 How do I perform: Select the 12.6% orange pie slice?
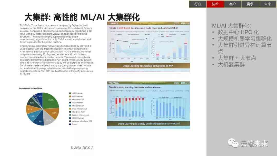click(53, 113)
